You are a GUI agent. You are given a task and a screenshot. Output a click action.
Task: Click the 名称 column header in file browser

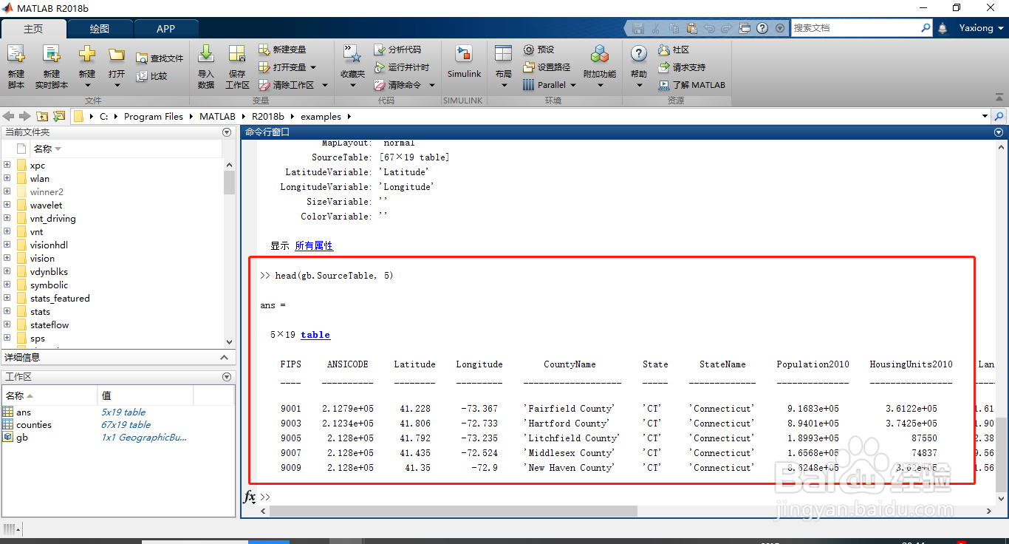47,149
